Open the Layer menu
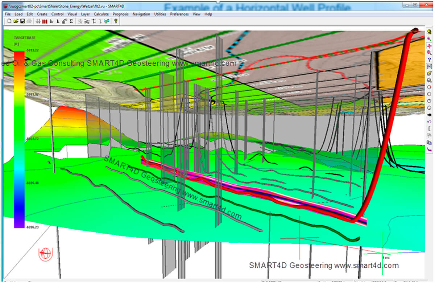Screen dimensions: 435x283 pyautogui.click(x=86, y=14)
